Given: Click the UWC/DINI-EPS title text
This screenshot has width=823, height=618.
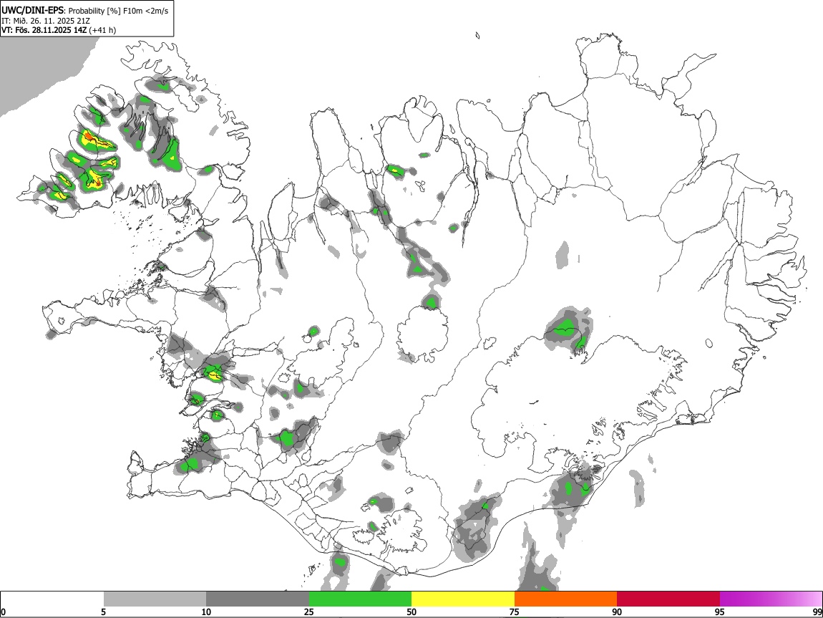Looking at the screenshot, I should (x=34, y=11).
